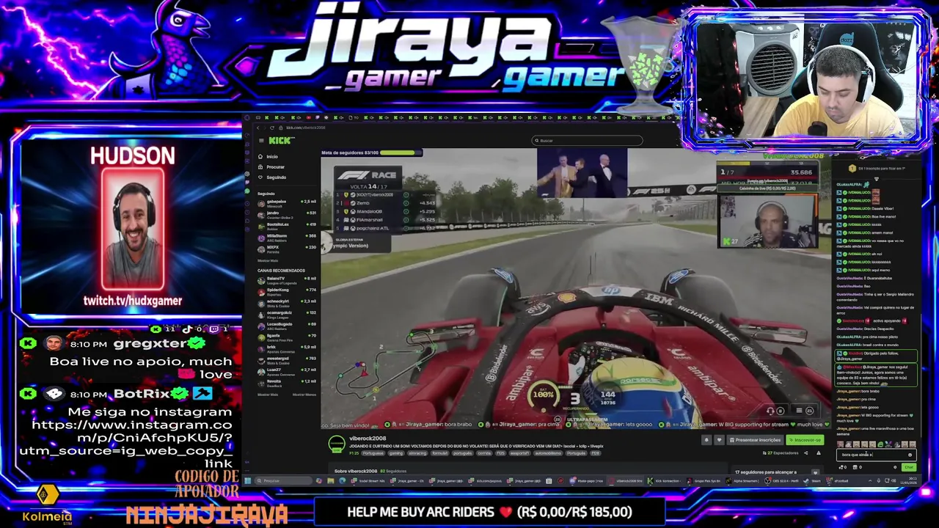939x528 pixels.
Task: Open recommended channel brkk
Action: (287, 349)
